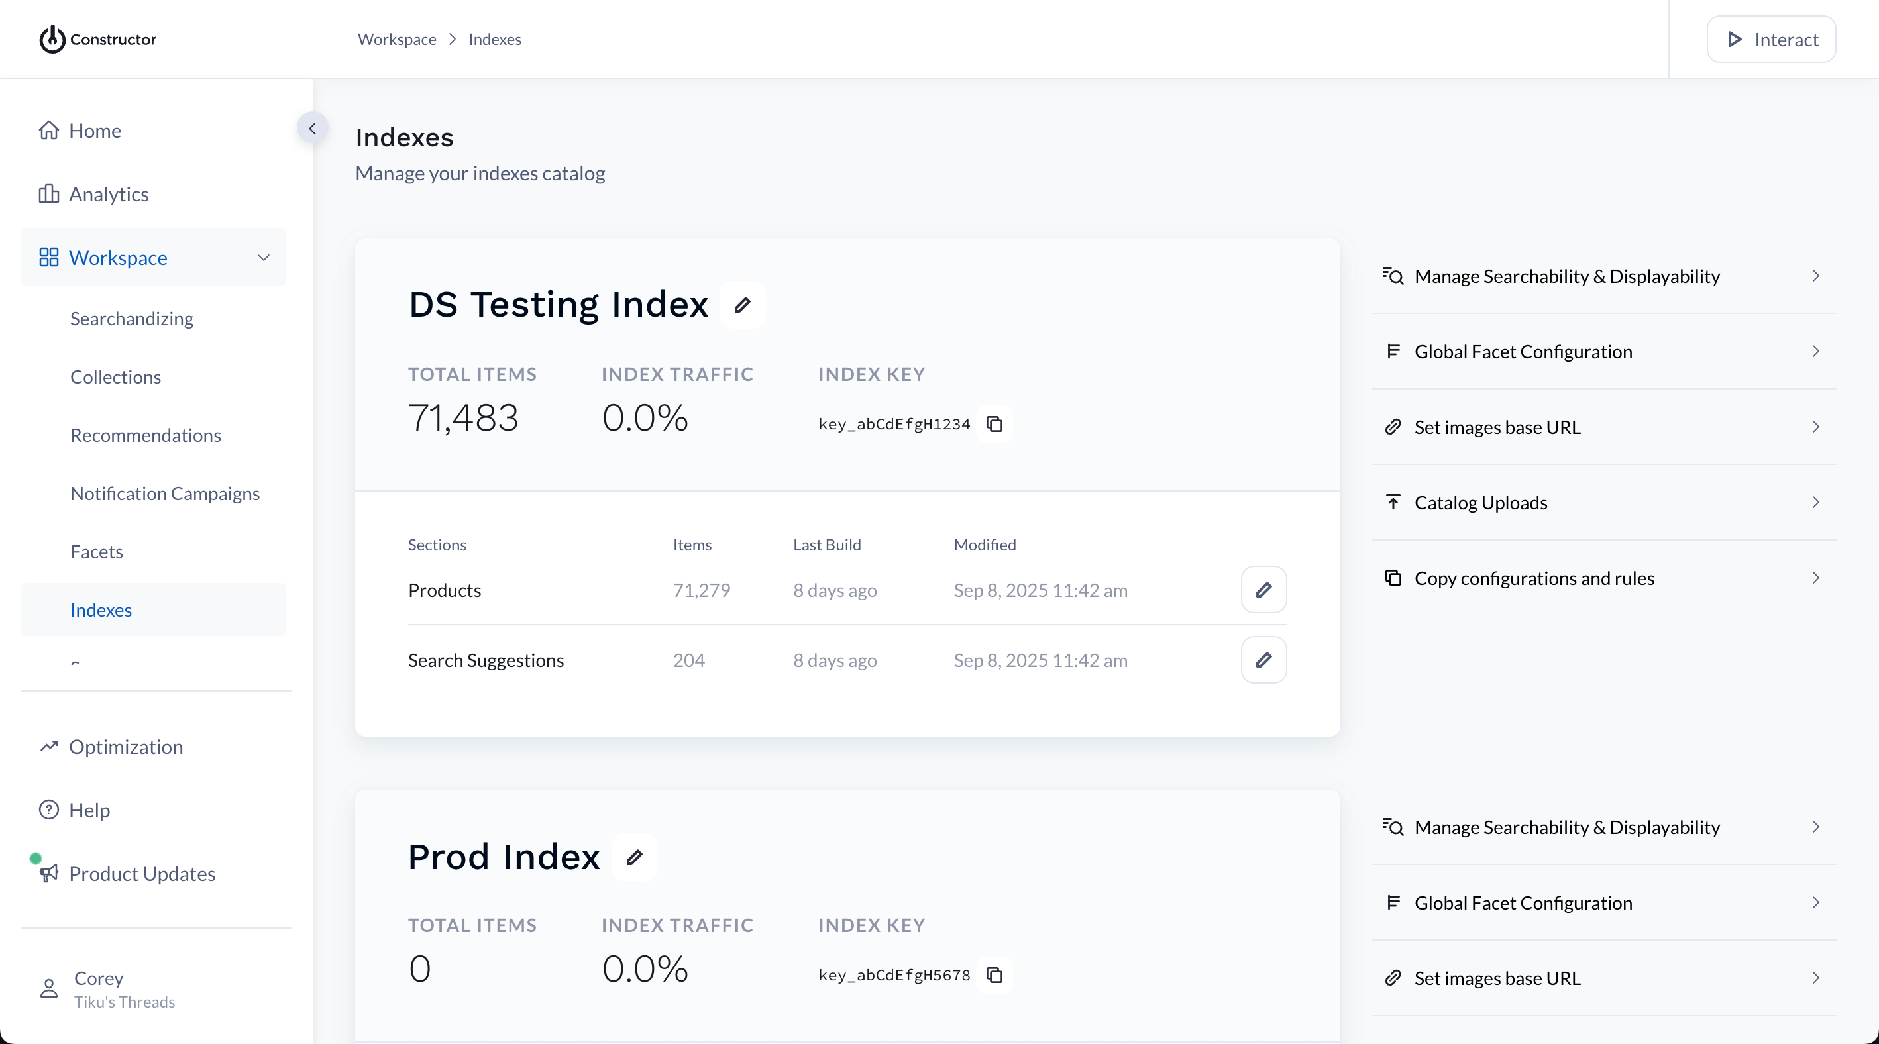Click the Analytics bar chart icon
The image size is (1879, 1044).
tap(49, 194)
